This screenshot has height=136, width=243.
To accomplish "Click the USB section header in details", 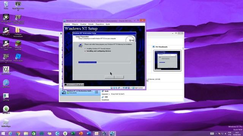I will [106, 97].
